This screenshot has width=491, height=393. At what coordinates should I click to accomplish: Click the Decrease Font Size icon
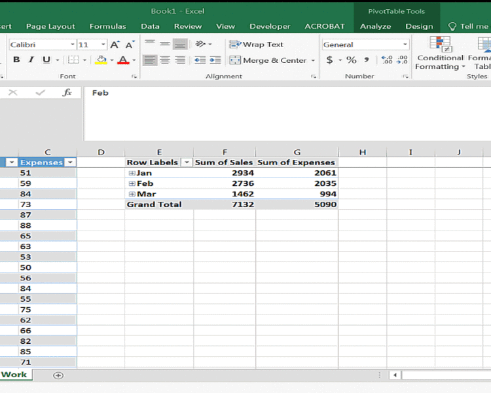pos(130,45)
